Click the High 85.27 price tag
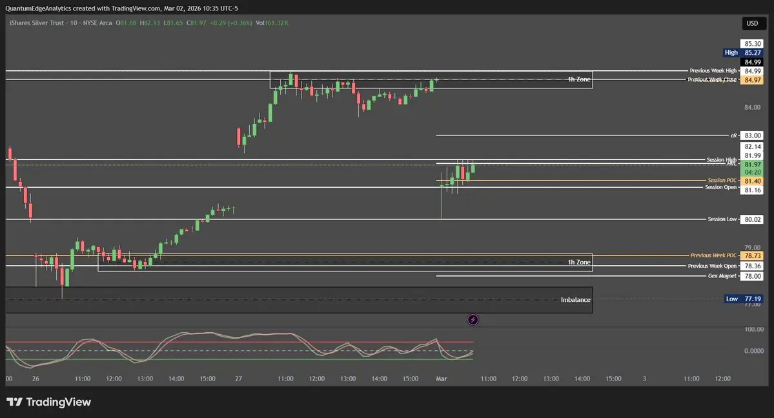 pos(743,53)
